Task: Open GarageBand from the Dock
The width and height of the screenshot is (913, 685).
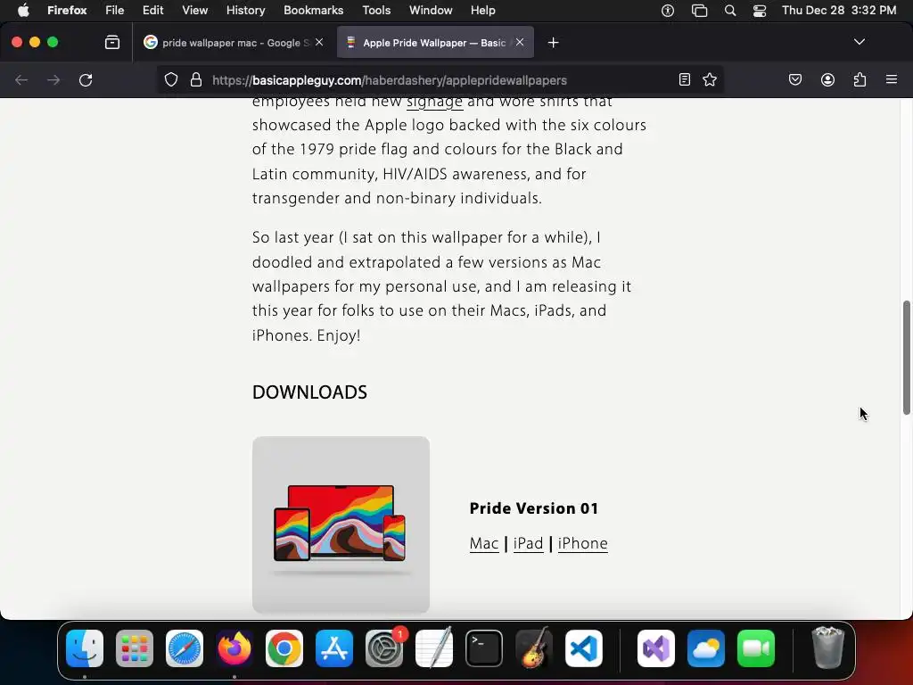Action: click(534, 648)
